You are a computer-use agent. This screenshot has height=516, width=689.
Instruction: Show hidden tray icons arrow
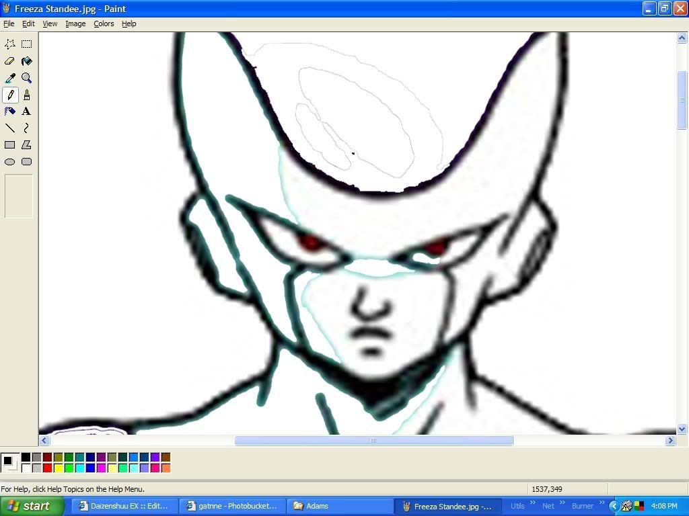tap(614, 506)
